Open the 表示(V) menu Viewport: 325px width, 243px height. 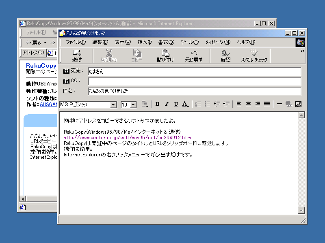pyautogui.click(x=123, y=42)
